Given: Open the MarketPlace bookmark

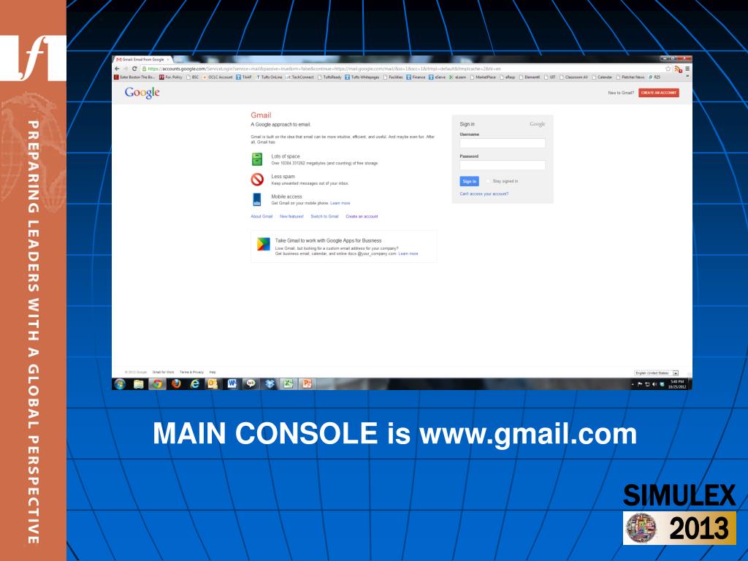Looking at the screenshot, I should [484, 77].
